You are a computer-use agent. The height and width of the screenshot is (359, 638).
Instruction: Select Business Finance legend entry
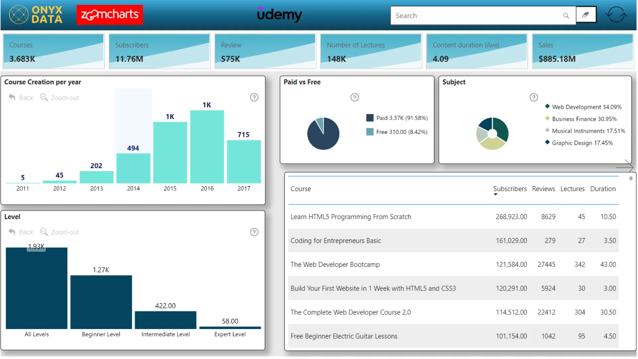[581, 119]
